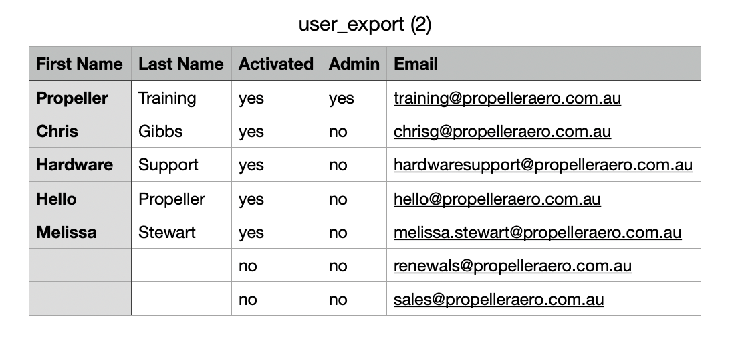Select Activated no cell in renewals row
The width and height of the screenshot is (734, 345).
coord(276,265)
